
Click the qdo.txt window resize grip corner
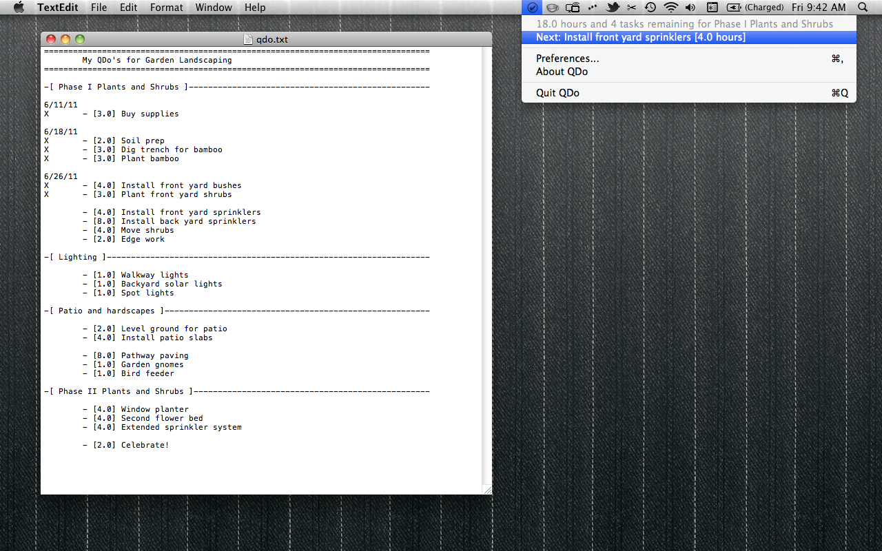487,490
